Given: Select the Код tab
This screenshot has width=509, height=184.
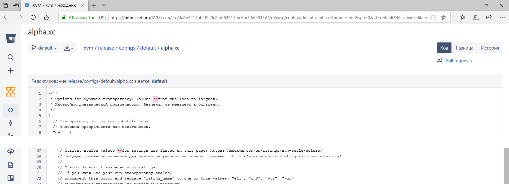Looking at the screenshot, I should [444, 48].
